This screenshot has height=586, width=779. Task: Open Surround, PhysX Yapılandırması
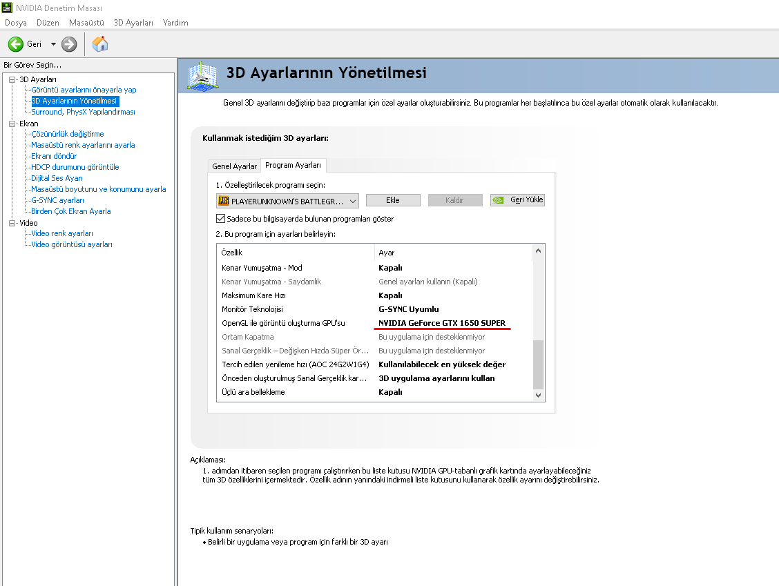point(83,112)
